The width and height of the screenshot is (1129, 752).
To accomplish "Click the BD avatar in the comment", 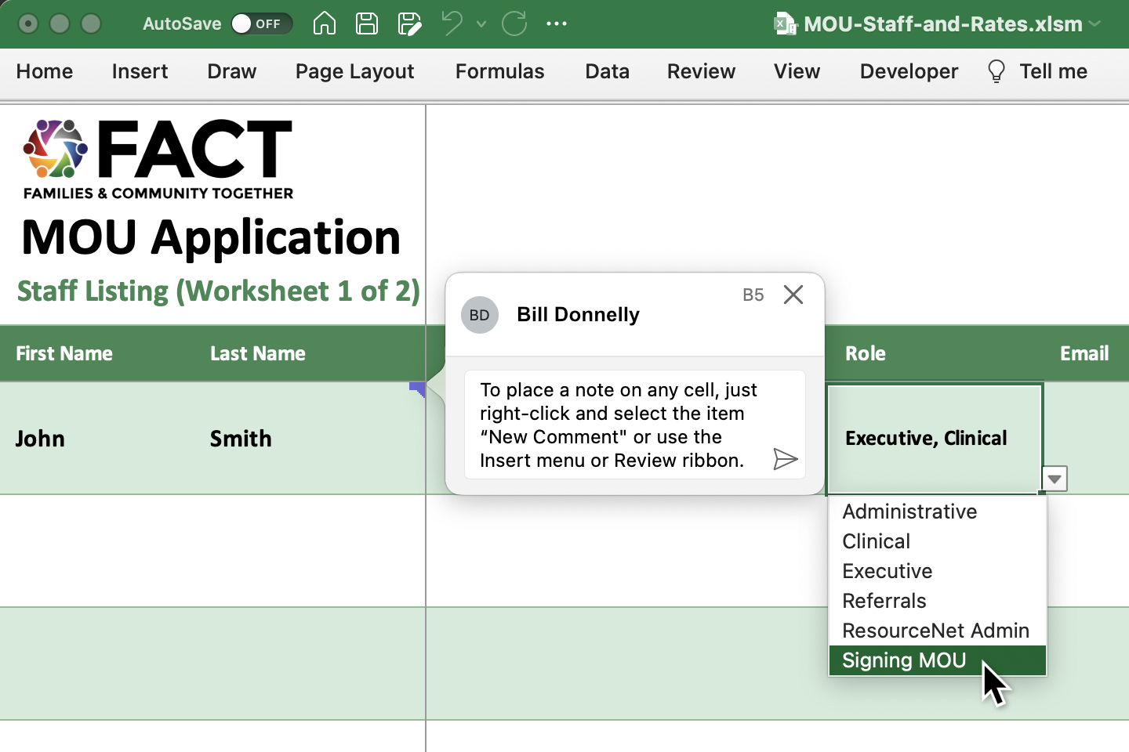I will click(x=480, y=315).
